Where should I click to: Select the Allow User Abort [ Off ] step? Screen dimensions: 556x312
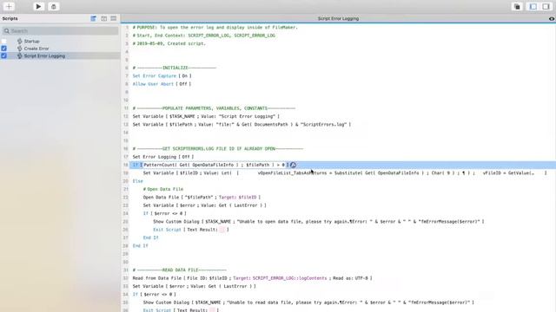point(162,84)
